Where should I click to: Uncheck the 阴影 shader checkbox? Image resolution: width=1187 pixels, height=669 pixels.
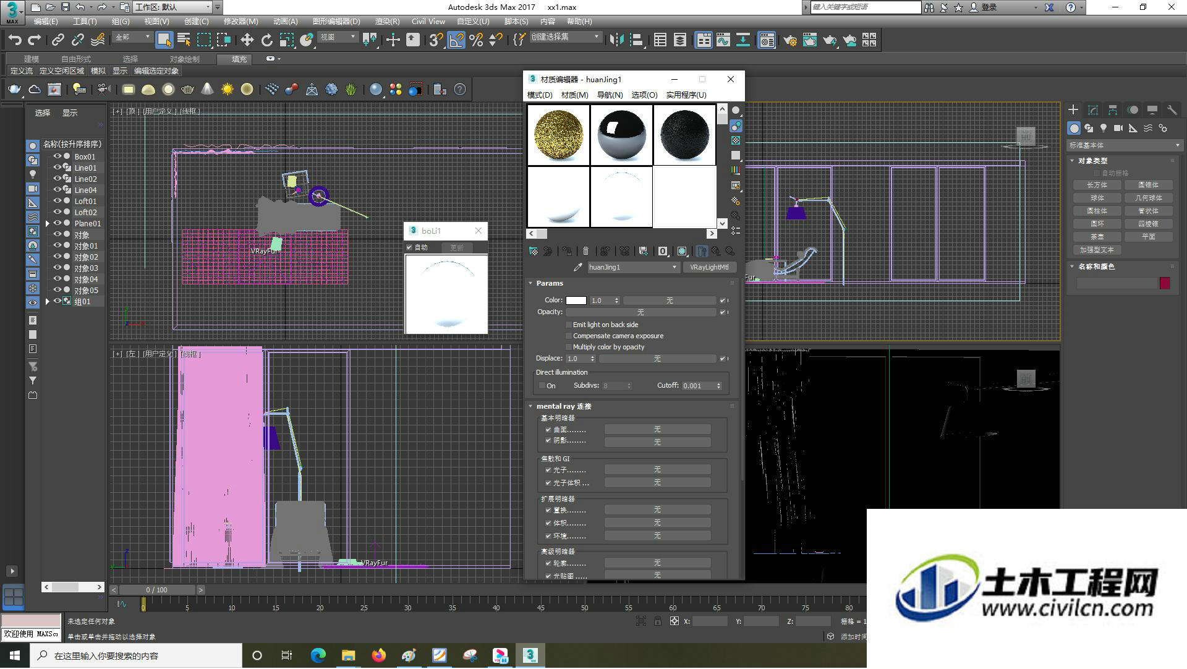click(548, 441)
